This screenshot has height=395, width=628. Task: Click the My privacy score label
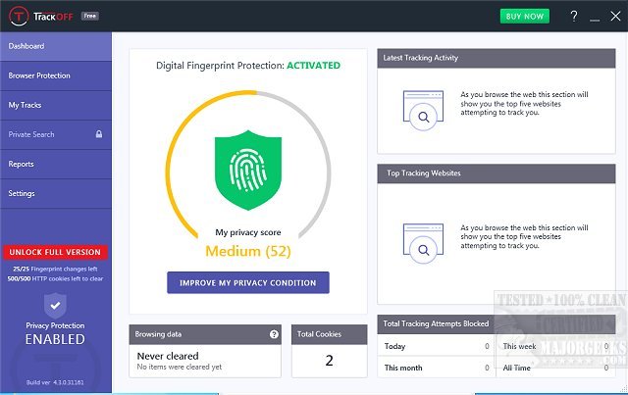click(248, 232)
